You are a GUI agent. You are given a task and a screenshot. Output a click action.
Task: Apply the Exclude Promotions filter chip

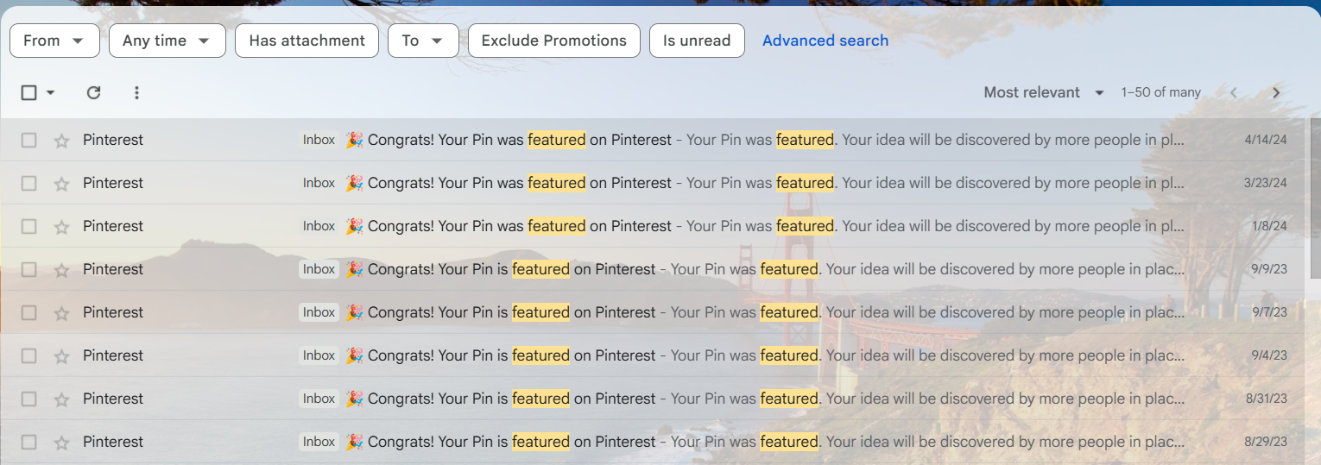pos(553,41)
